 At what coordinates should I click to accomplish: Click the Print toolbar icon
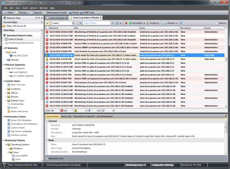click(x=6, y=13)
